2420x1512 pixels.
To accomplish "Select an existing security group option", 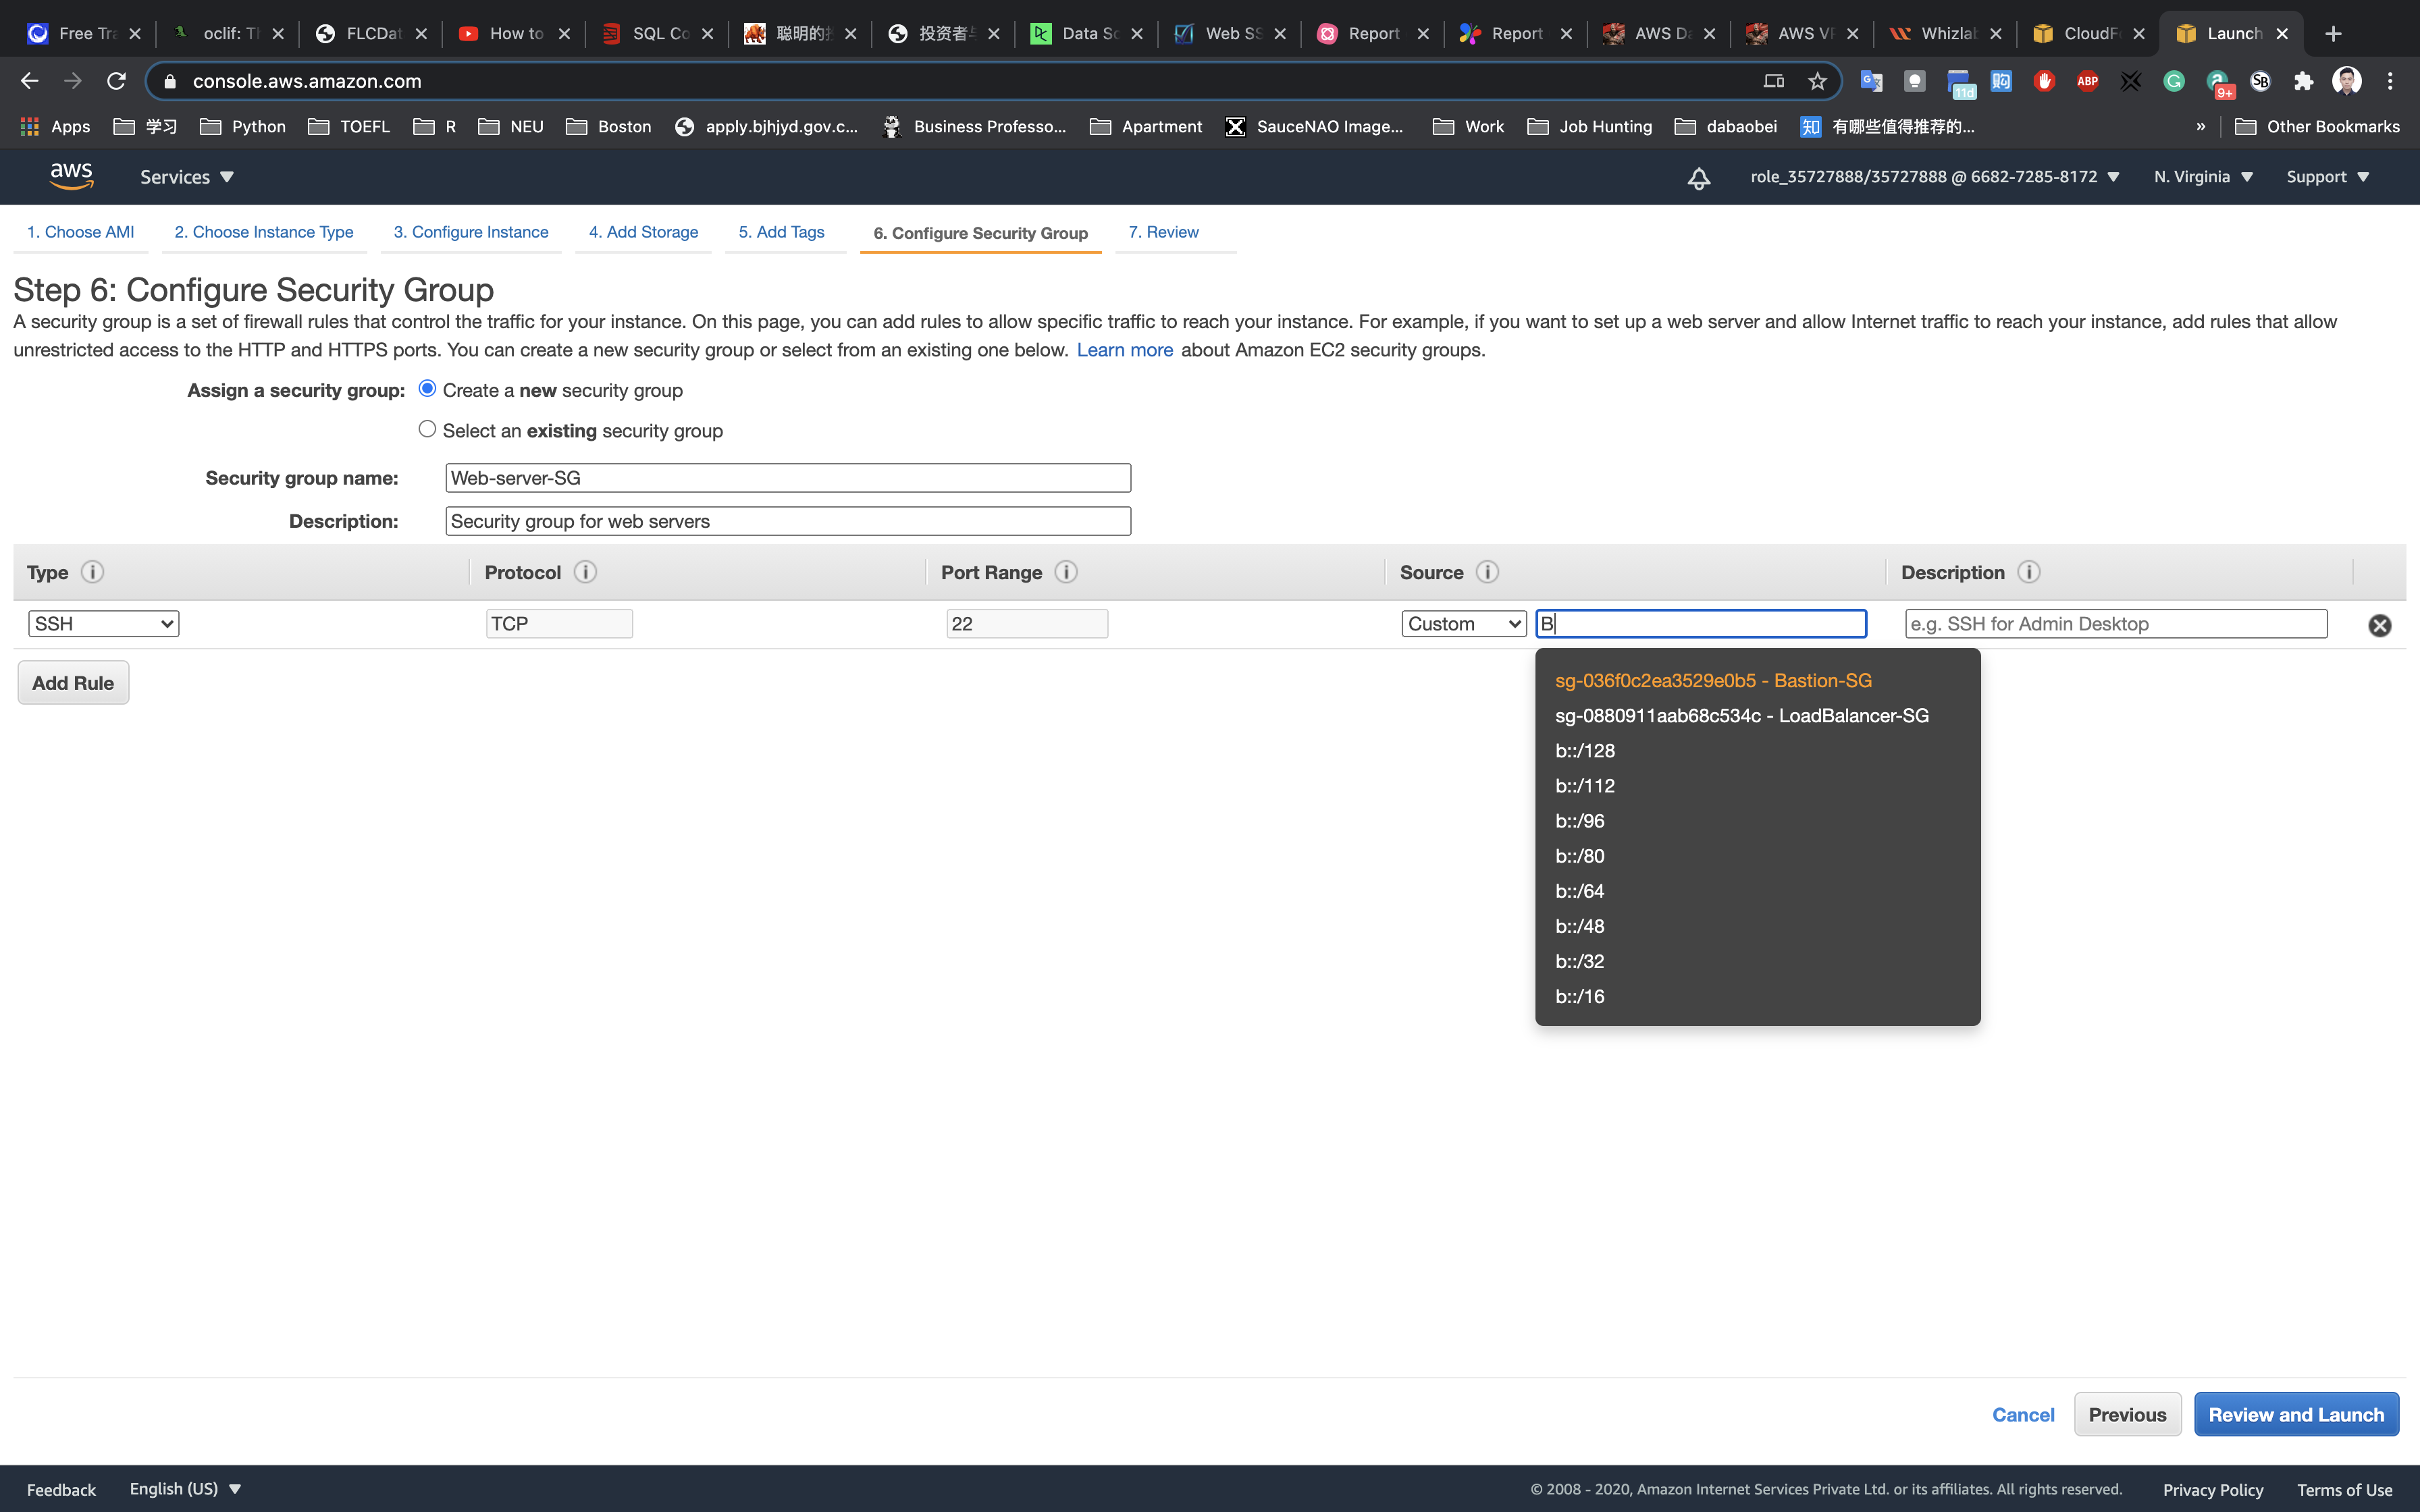I will coord(427,429).
